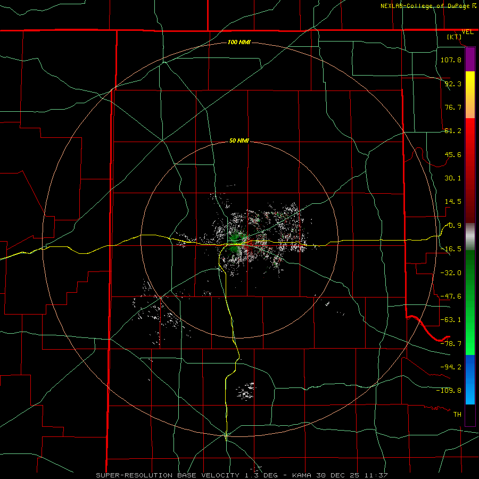Click the 76.7 velocity scale value
This screenshot has width=479, height=479.
453,107
